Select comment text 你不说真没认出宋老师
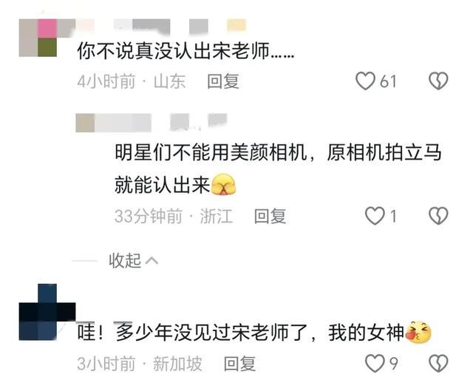The width and height of the screenshot is (473, 383). (x=173, y=50)
